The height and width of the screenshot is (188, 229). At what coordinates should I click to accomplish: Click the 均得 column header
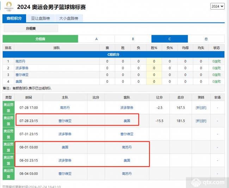point(185,48)
